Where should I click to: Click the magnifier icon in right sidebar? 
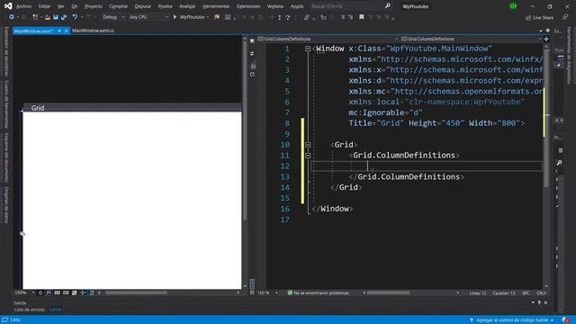[559, 162]
